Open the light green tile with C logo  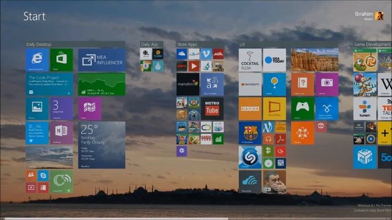pos(61,182)
